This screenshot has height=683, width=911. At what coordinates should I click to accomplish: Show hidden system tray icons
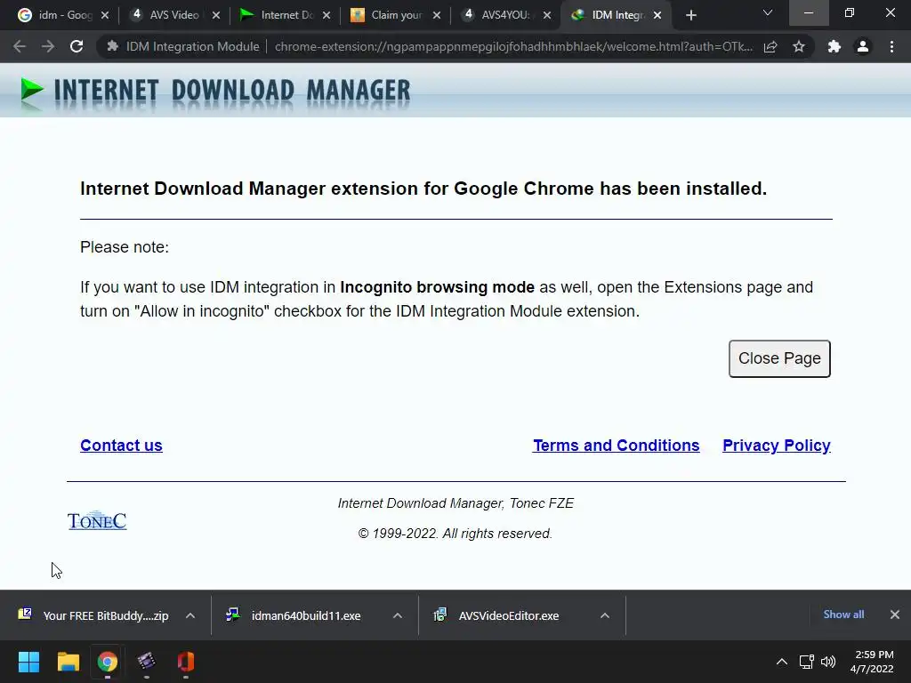(x=782, y=662)
